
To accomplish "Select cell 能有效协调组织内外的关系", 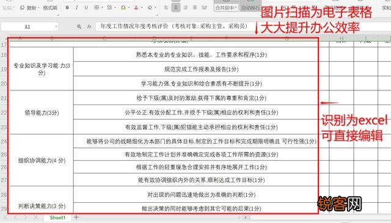I will coord(195,180).
